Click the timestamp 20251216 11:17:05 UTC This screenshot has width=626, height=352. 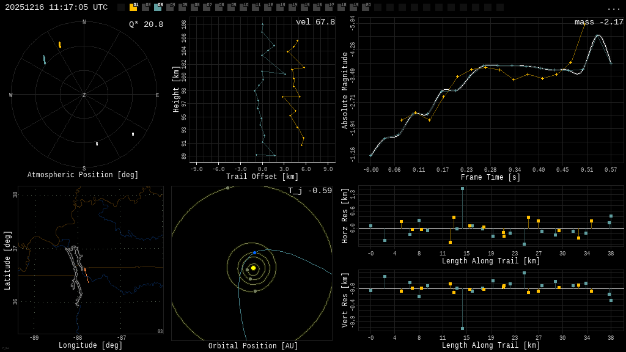tap(56, 7)
